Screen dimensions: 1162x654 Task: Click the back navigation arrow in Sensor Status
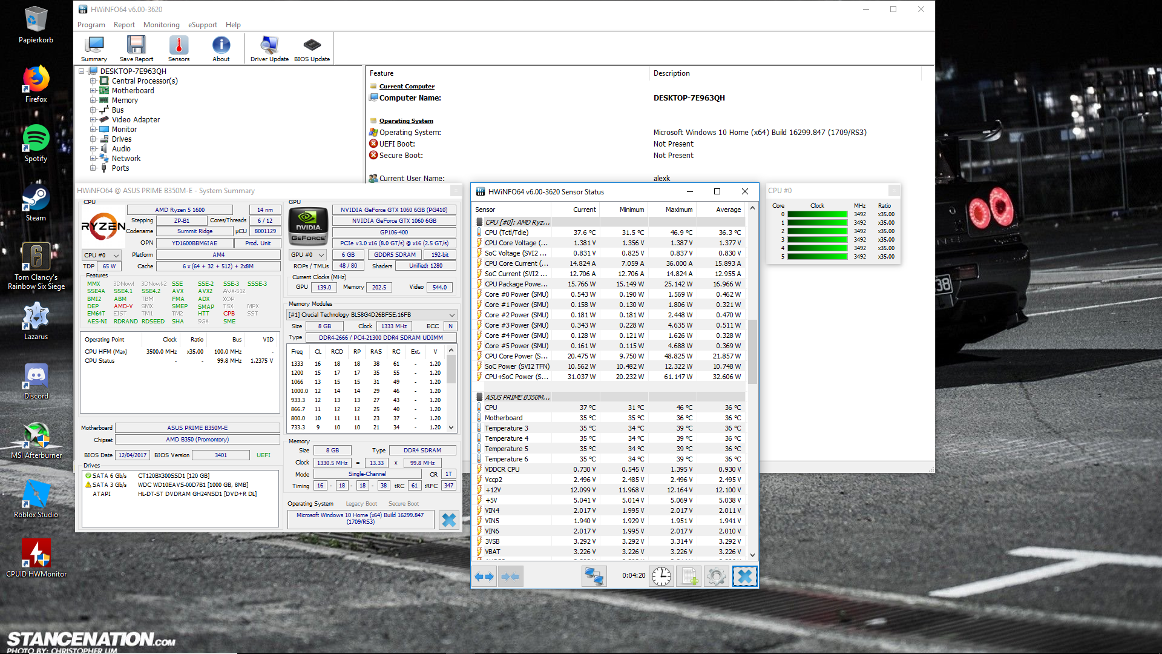coord(480,576)
